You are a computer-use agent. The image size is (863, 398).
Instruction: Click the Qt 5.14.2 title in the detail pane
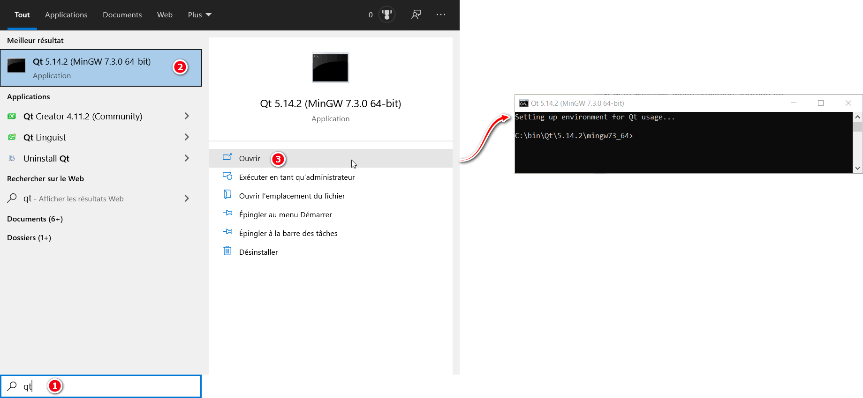[x=331, y=103]
